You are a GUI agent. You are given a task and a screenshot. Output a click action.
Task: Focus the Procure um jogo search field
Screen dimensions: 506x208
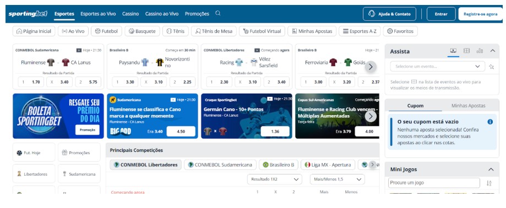click(x=434, y=183)
